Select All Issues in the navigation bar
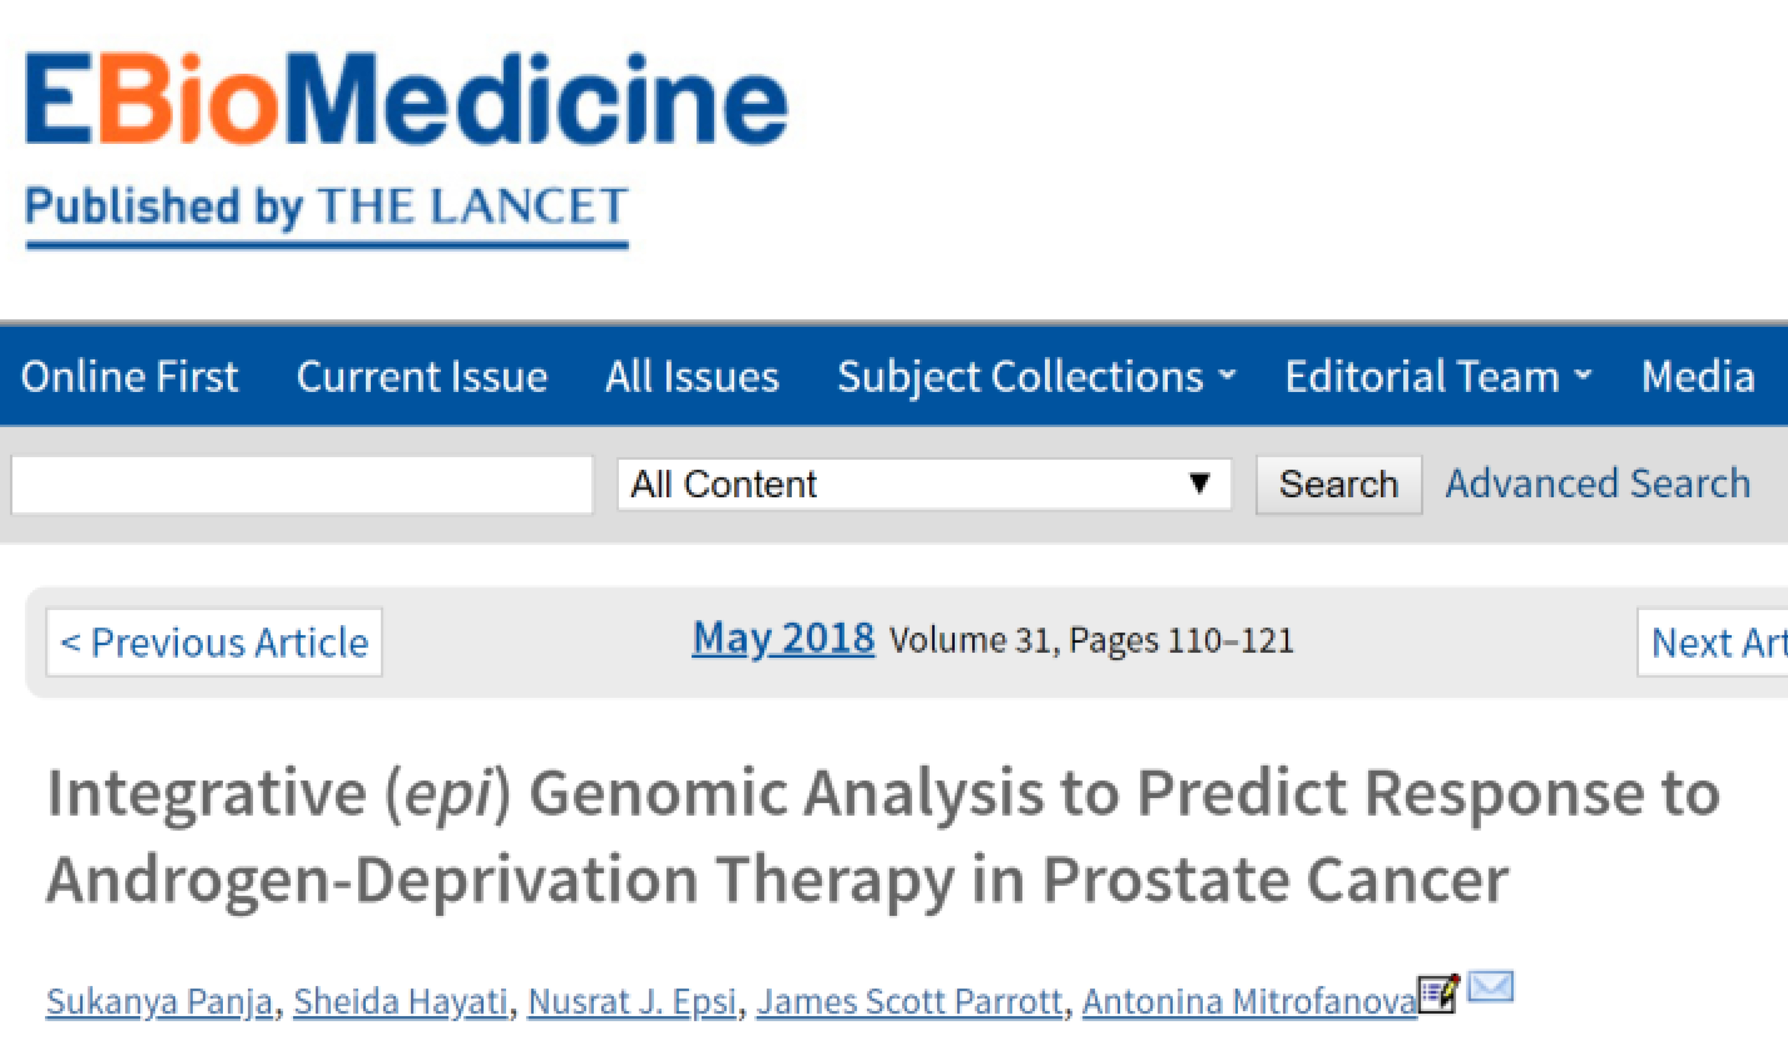This screenshot has height=1061, width=1788. 692,377
